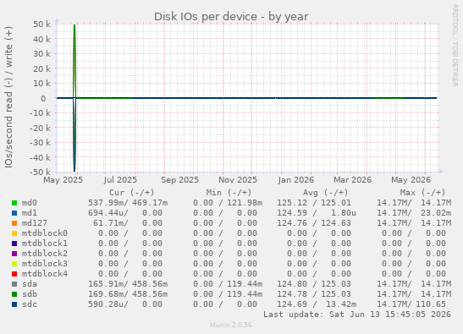Click the 'May 2026' x-axis label
The height and width of the screenshot is (334, 463).
coord(411,180)
